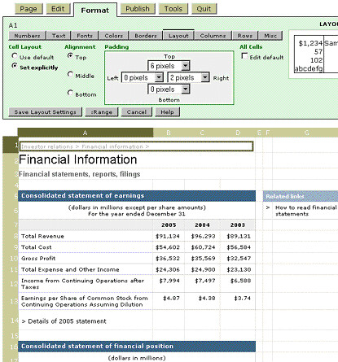Click the $7,994 income cell
338x362 pixels.
pos(169,284)
